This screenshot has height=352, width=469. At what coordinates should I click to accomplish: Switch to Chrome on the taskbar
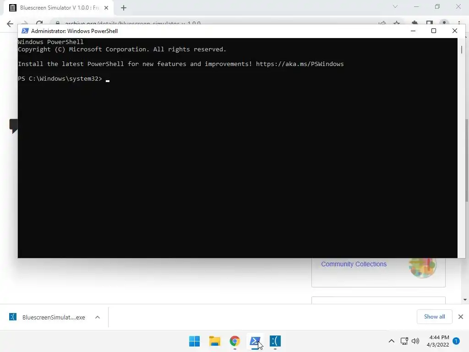tap(235, 341)
